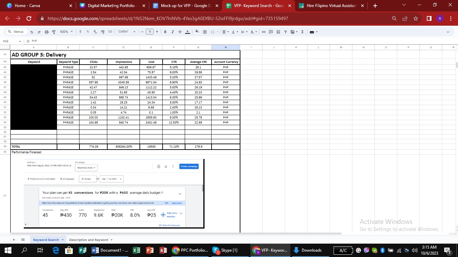The width and height of the screenshot is (458, 257).
Task: Increase font size with plus button
Action: pyautogui.click(x=157, y=32)
